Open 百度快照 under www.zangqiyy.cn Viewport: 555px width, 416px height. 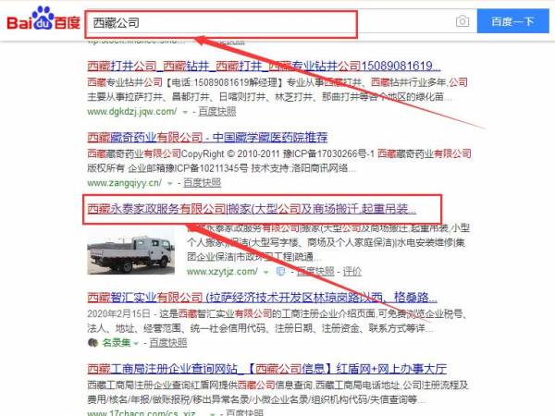pyautogui.click(x=202, y=183)
